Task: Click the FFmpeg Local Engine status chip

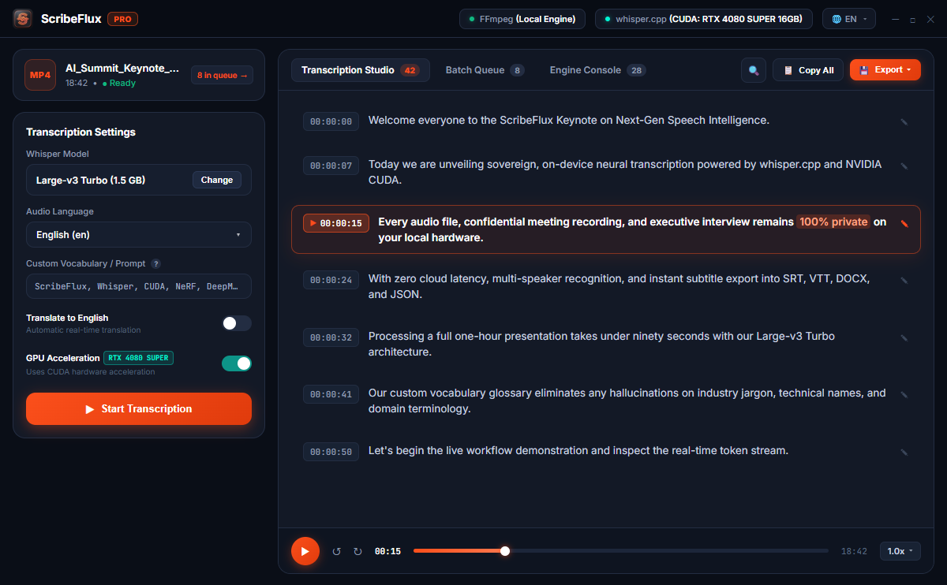Action: (x=522, y=19)
